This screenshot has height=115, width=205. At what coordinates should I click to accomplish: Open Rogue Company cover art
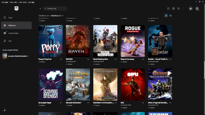[133, 41]
